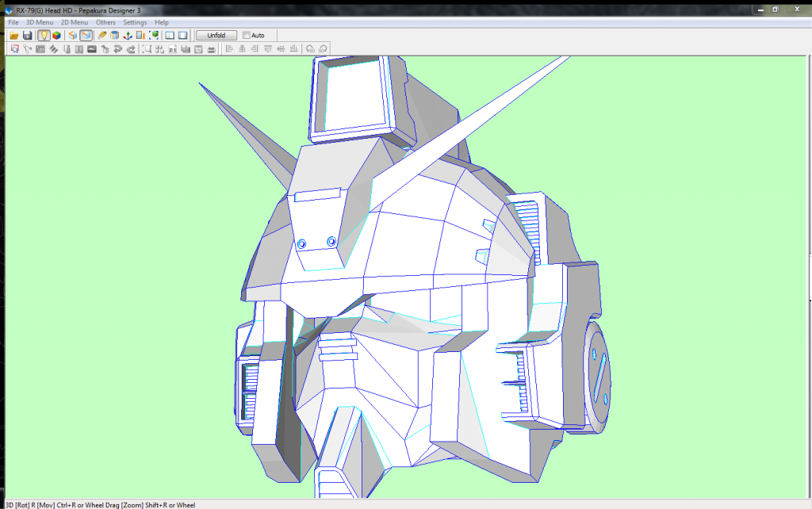Image resolution: width=812 pixels, height=509 pixels.
Task: Click the Open file folder icon
Action: tap(14, 35)
